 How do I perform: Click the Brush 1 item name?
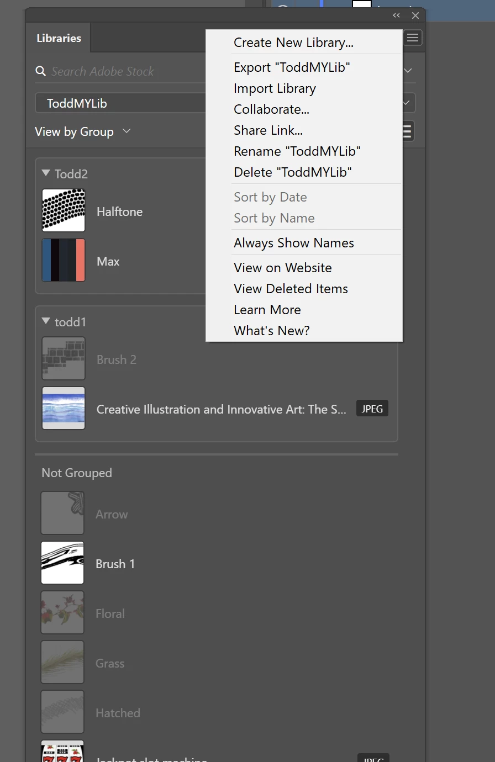(x=115, y=564)
